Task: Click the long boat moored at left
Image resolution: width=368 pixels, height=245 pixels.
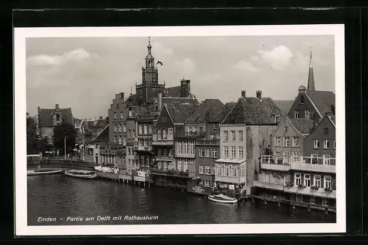Action: click(x=80, y=174)
